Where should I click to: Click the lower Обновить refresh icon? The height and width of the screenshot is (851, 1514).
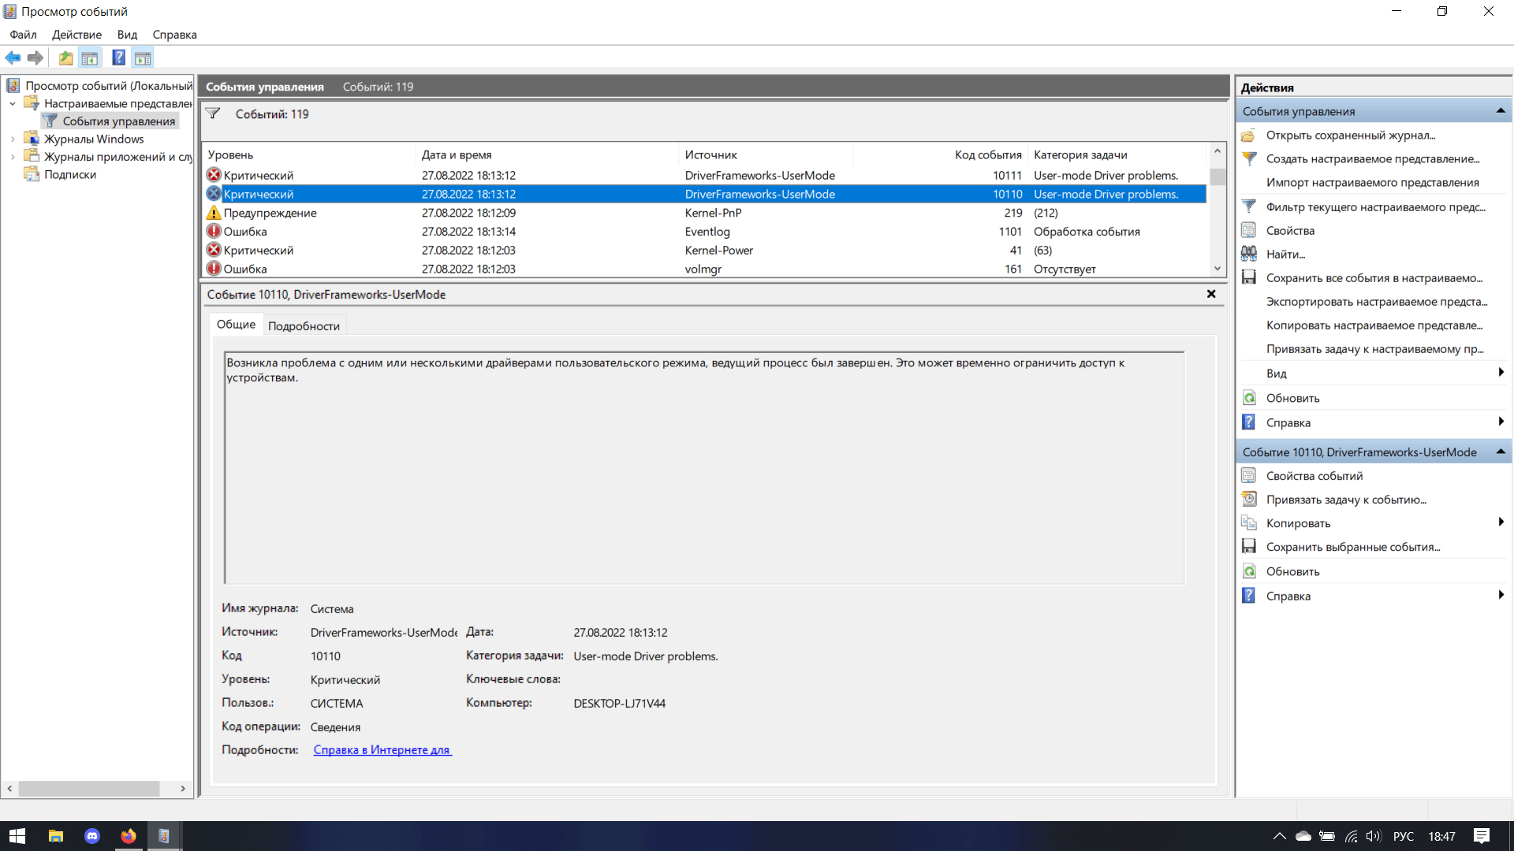(1249, 571)
